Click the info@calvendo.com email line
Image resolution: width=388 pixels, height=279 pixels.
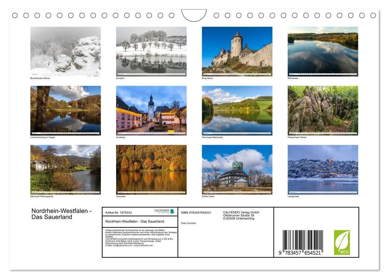tap(129, 246)
